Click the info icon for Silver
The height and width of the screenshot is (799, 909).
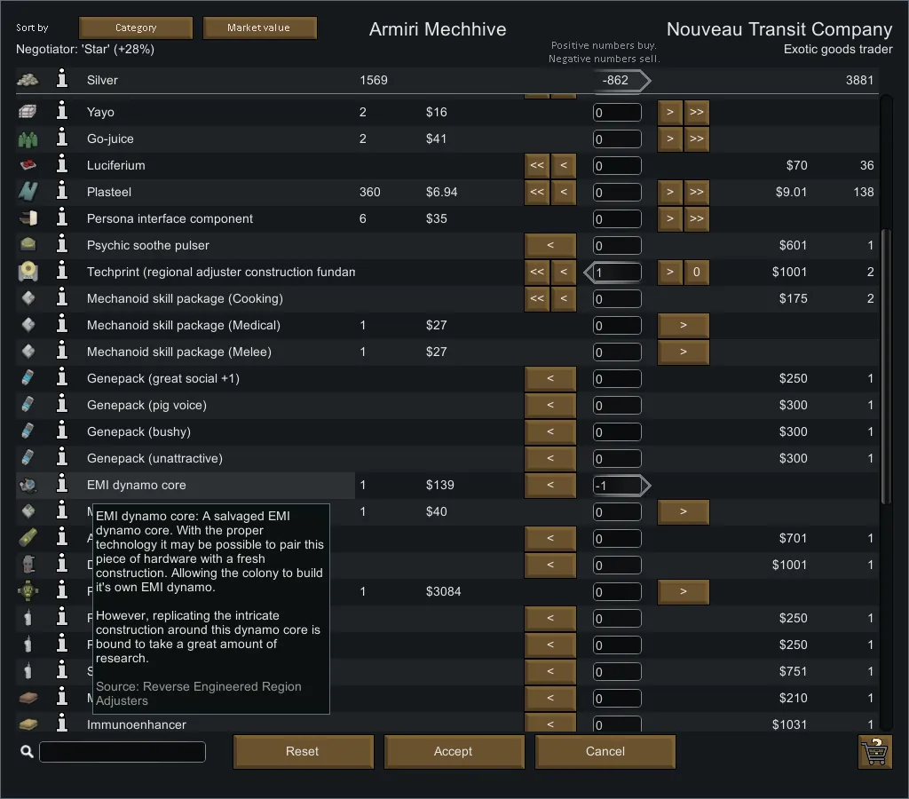click(62, 80)
